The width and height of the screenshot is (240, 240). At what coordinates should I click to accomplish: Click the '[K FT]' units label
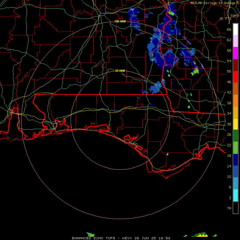[225, 19]
